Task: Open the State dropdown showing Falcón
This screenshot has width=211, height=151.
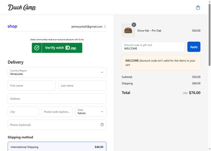Action: tap(91, 112)
